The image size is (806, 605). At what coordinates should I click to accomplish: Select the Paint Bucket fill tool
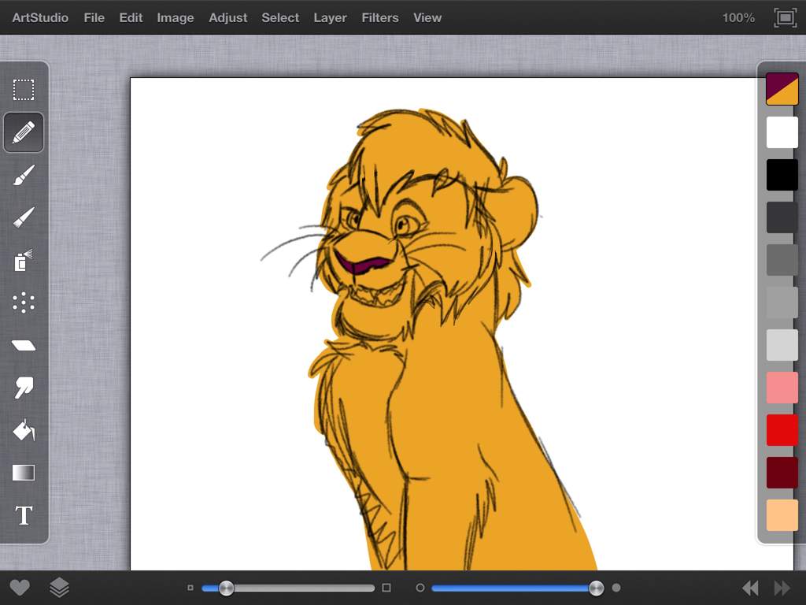(x=24, y=430)
